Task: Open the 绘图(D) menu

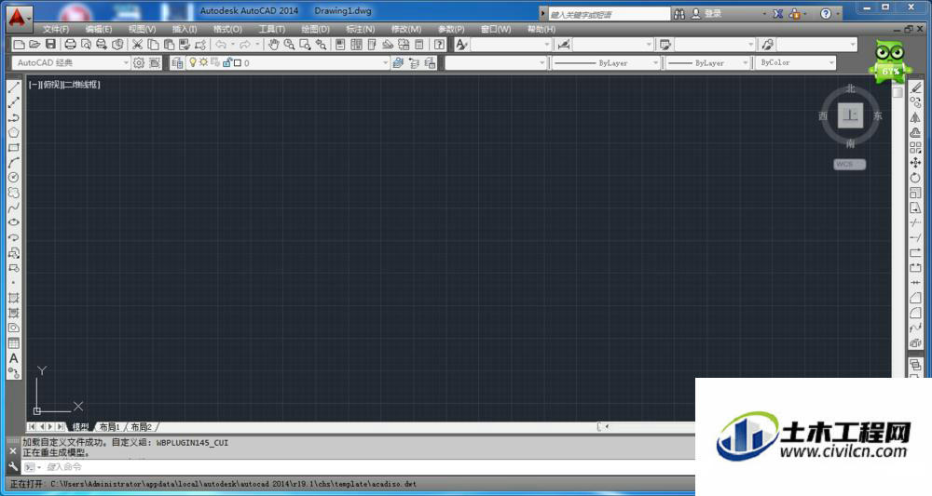Action: [315, 29]
